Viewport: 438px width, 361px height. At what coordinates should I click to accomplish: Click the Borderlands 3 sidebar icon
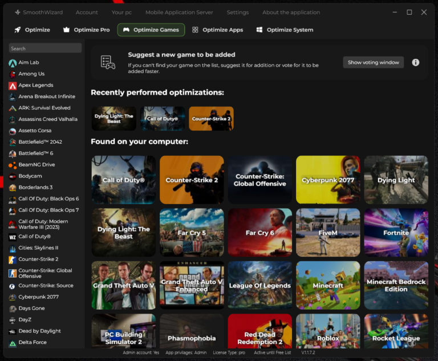[x=13, y=188]
